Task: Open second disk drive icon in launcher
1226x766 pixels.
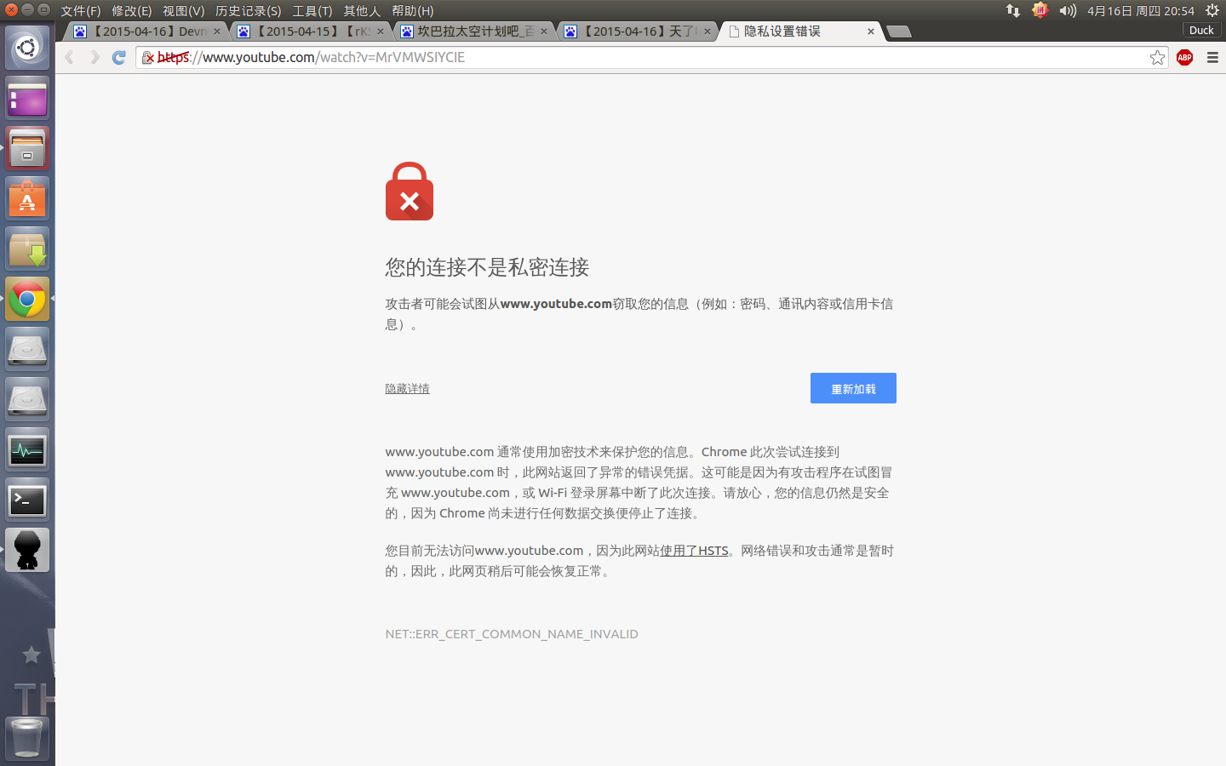Action: click(x=27, y=400)
